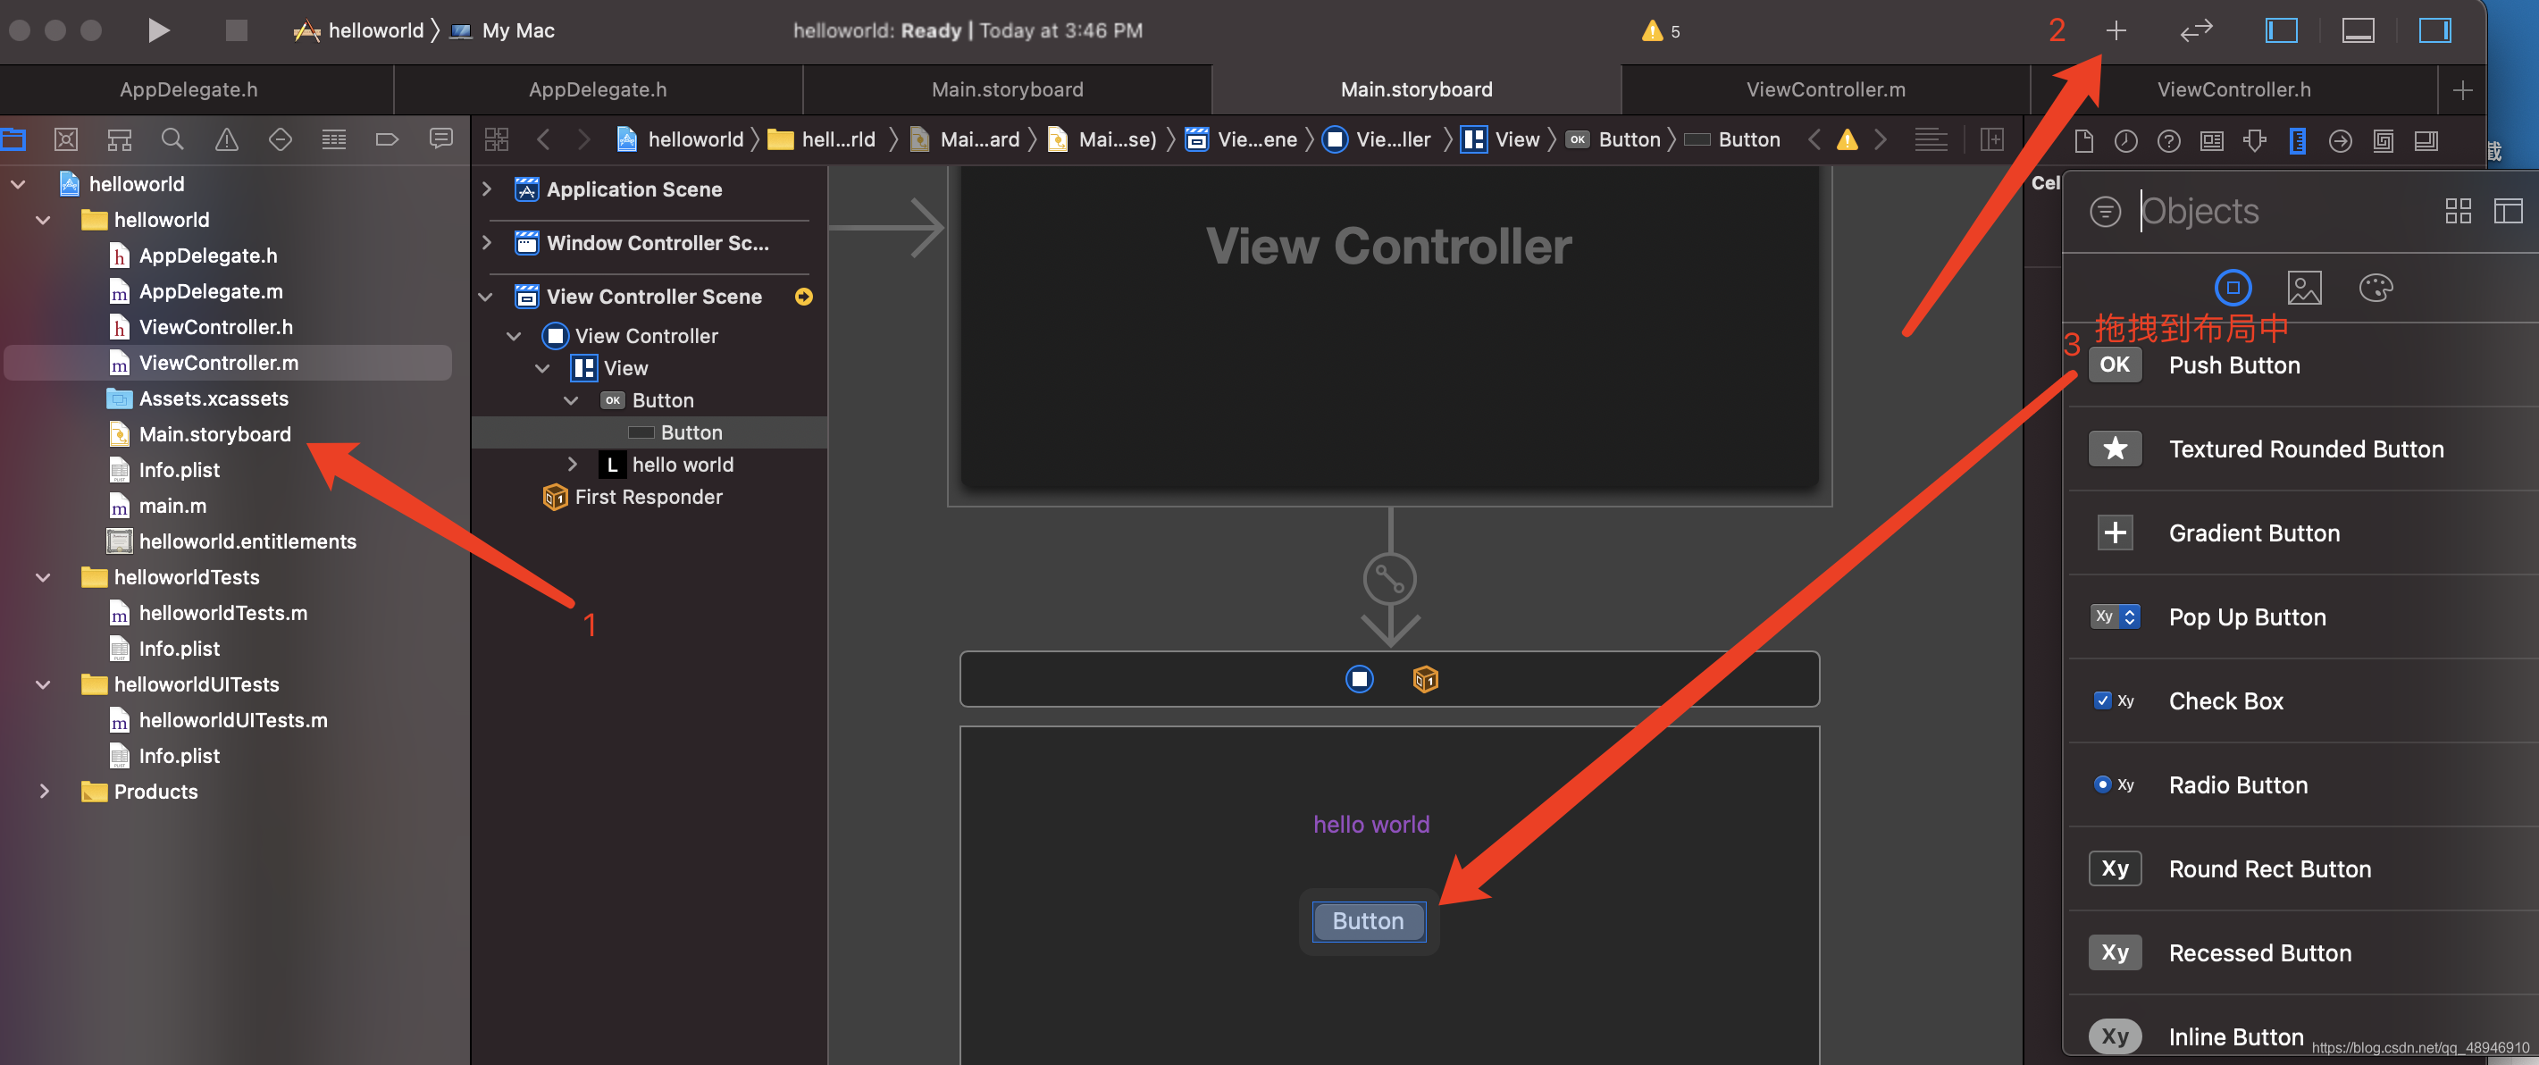The width and height of the screenshot is (2539, 1065).
Task: Open the Project navigator folder icon
Action: pyautogui.click(x=13, y=139)
